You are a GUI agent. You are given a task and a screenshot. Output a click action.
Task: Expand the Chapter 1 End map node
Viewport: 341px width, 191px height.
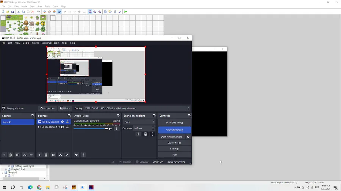6,169
